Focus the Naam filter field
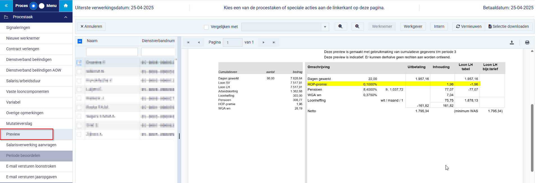Screen dimensions: 536x183 point(112,52)
